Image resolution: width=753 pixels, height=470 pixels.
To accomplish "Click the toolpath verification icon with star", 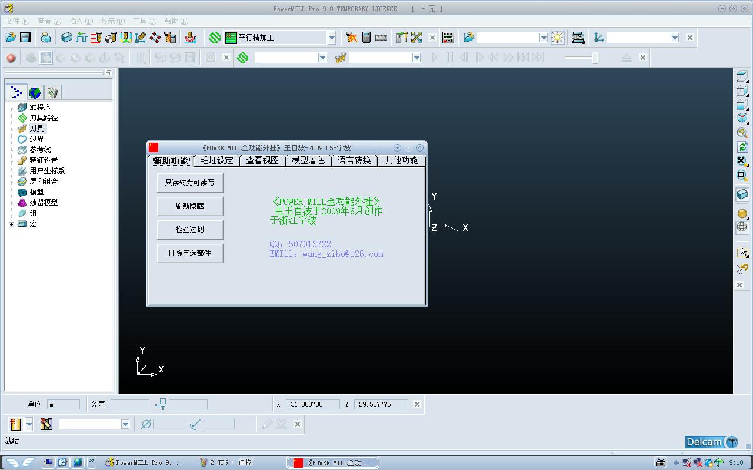I will pyautogui.click(x=351, y=38).
